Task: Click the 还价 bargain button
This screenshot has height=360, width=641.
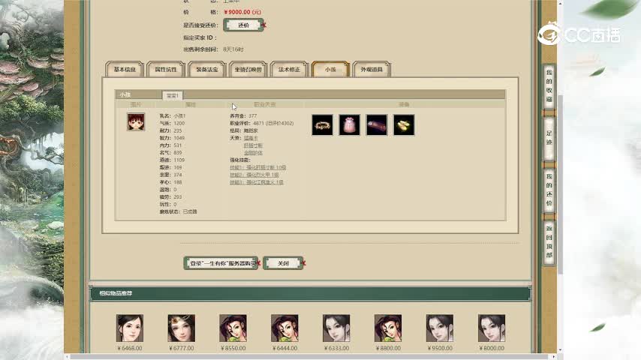Action: [243, 25]
